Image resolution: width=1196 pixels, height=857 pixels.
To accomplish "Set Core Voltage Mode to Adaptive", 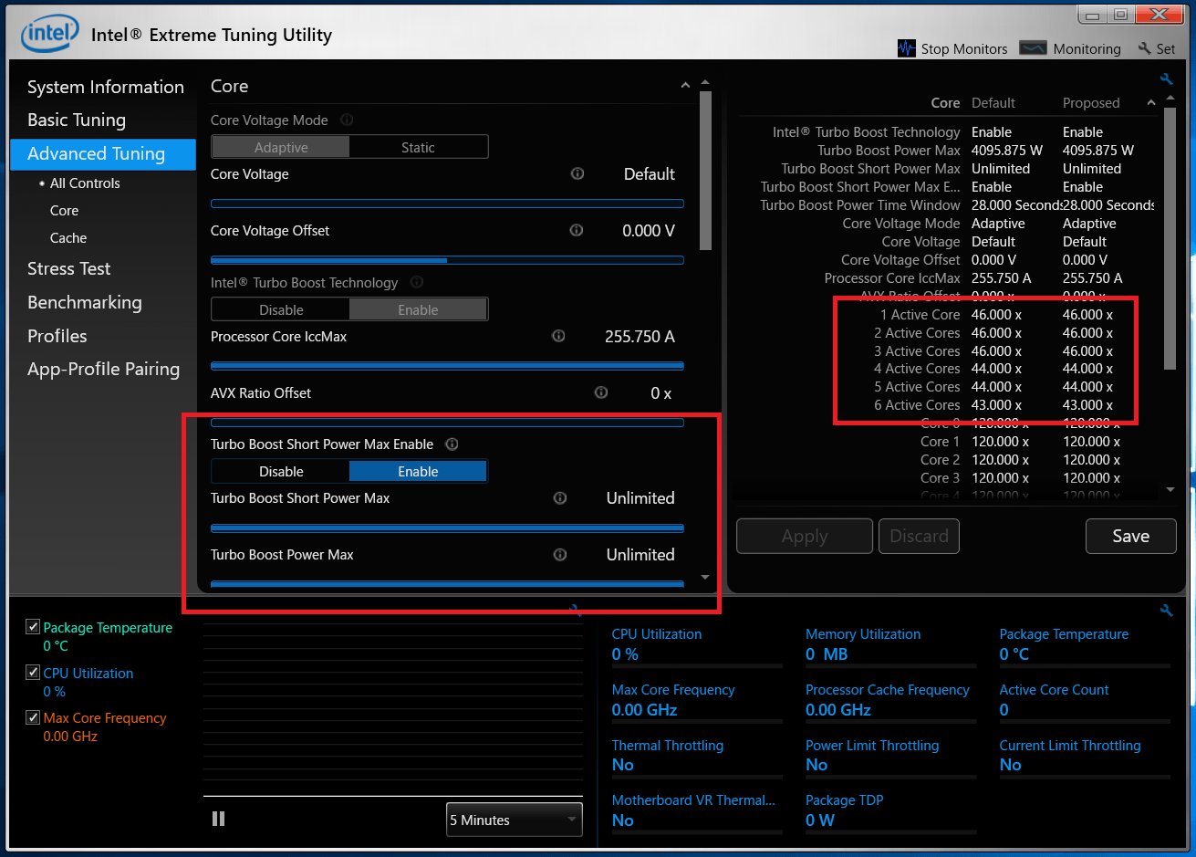I will pyautogui.click(x=281, y=147).
